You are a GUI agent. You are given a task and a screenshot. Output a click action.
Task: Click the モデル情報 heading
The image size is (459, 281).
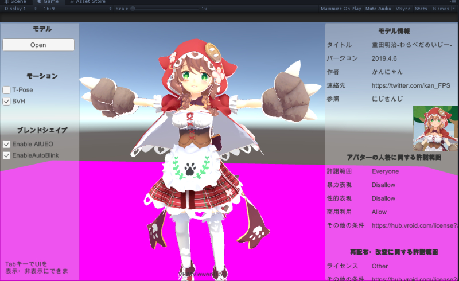pyautogui.click(x=394, y=31)
